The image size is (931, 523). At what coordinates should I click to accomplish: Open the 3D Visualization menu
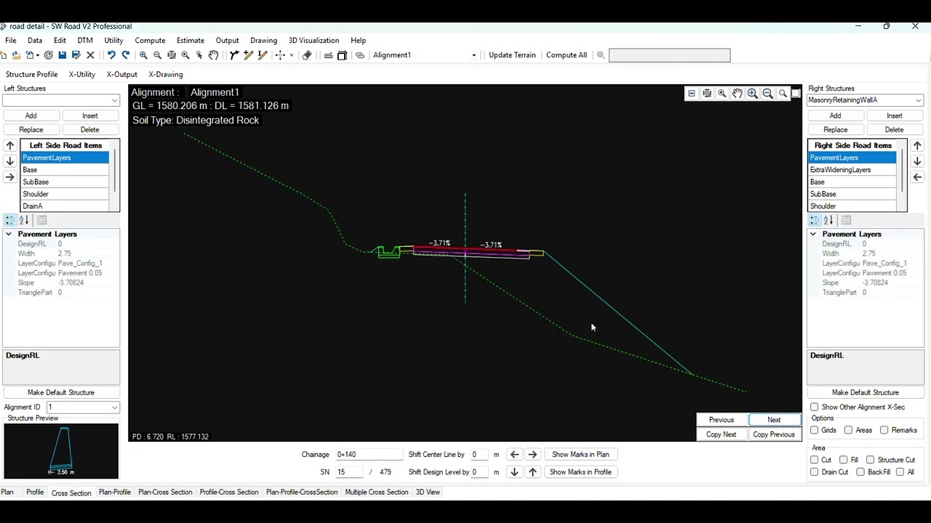pyautogui.click(x=313, y=41)
